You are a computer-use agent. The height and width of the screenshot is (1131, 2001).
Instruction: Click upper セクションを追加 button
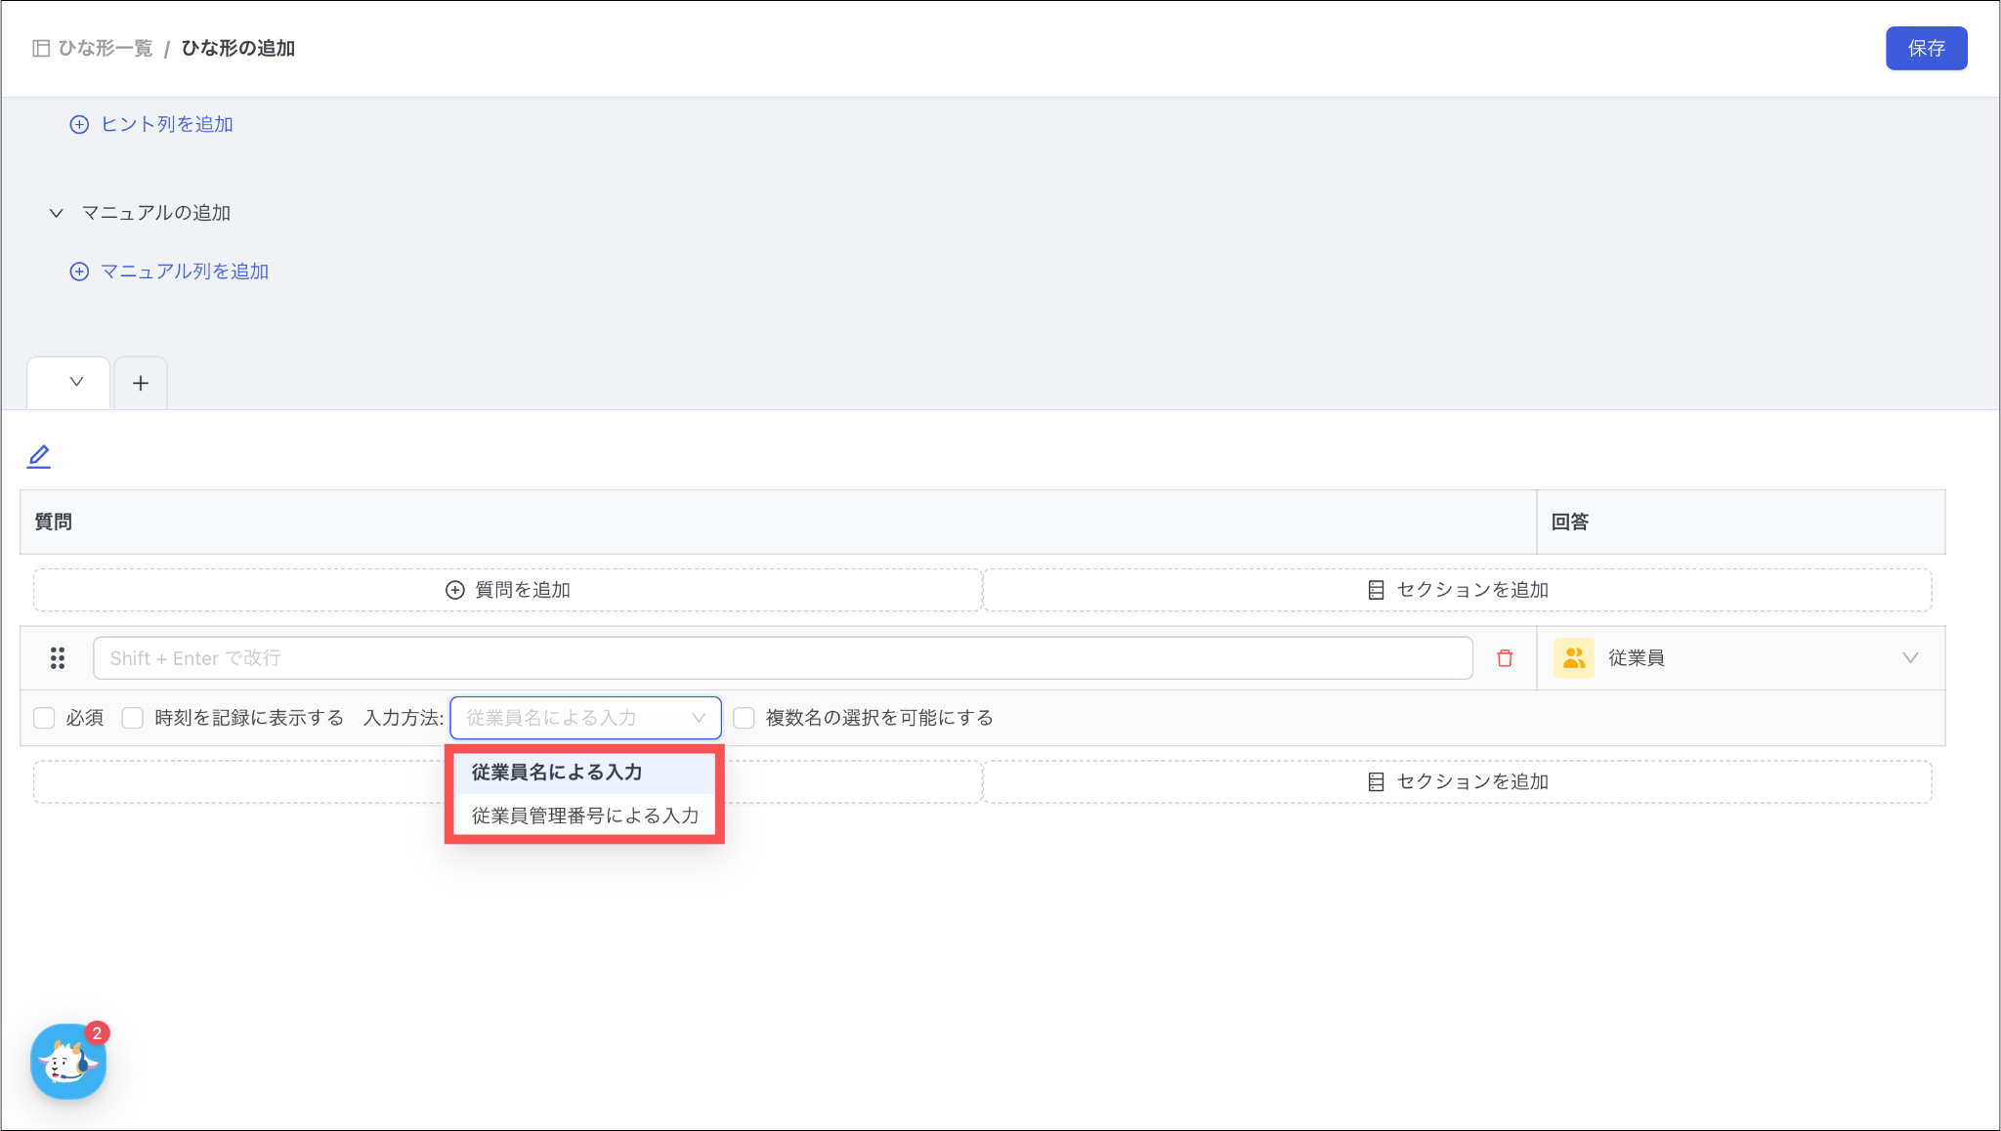[x=1457, y=590]
